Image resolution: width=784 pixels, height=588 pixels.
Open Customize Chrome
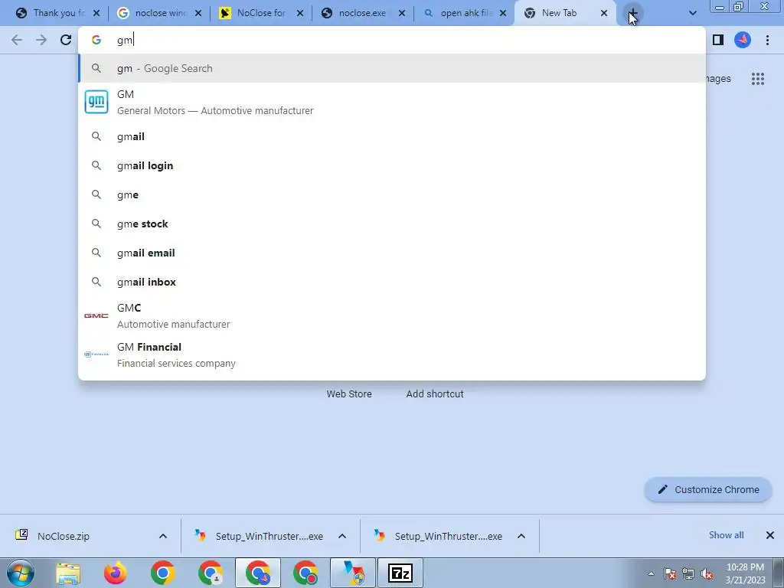[x=708, y=489]
